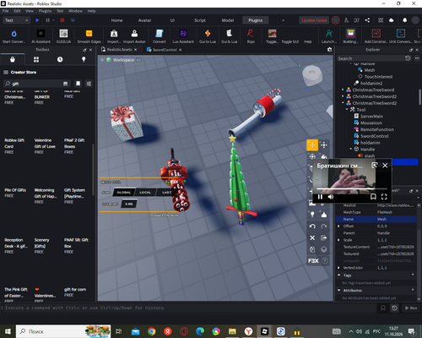Open the Test mode dropdown
Screen dimensions: 422x338
[16, 20]
